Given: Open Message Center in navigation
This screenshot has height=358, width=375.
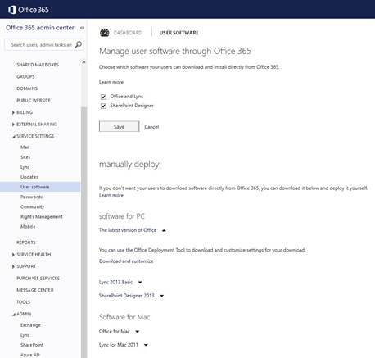Looking at the screenshot, I should (x=35, y=290).
